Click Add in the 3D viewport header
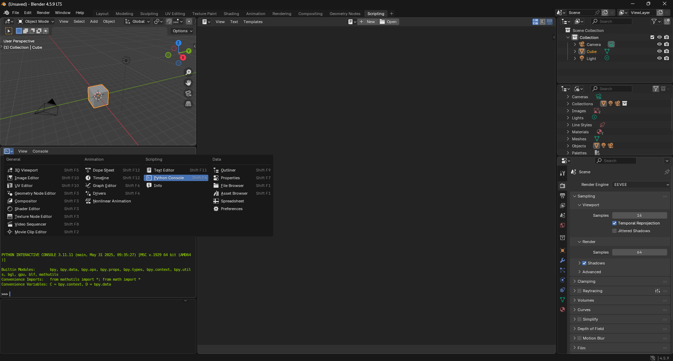673x361 pixels. point(94,21)
